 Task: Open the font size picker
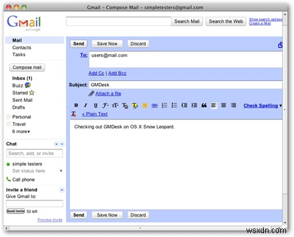coord(115,106)
